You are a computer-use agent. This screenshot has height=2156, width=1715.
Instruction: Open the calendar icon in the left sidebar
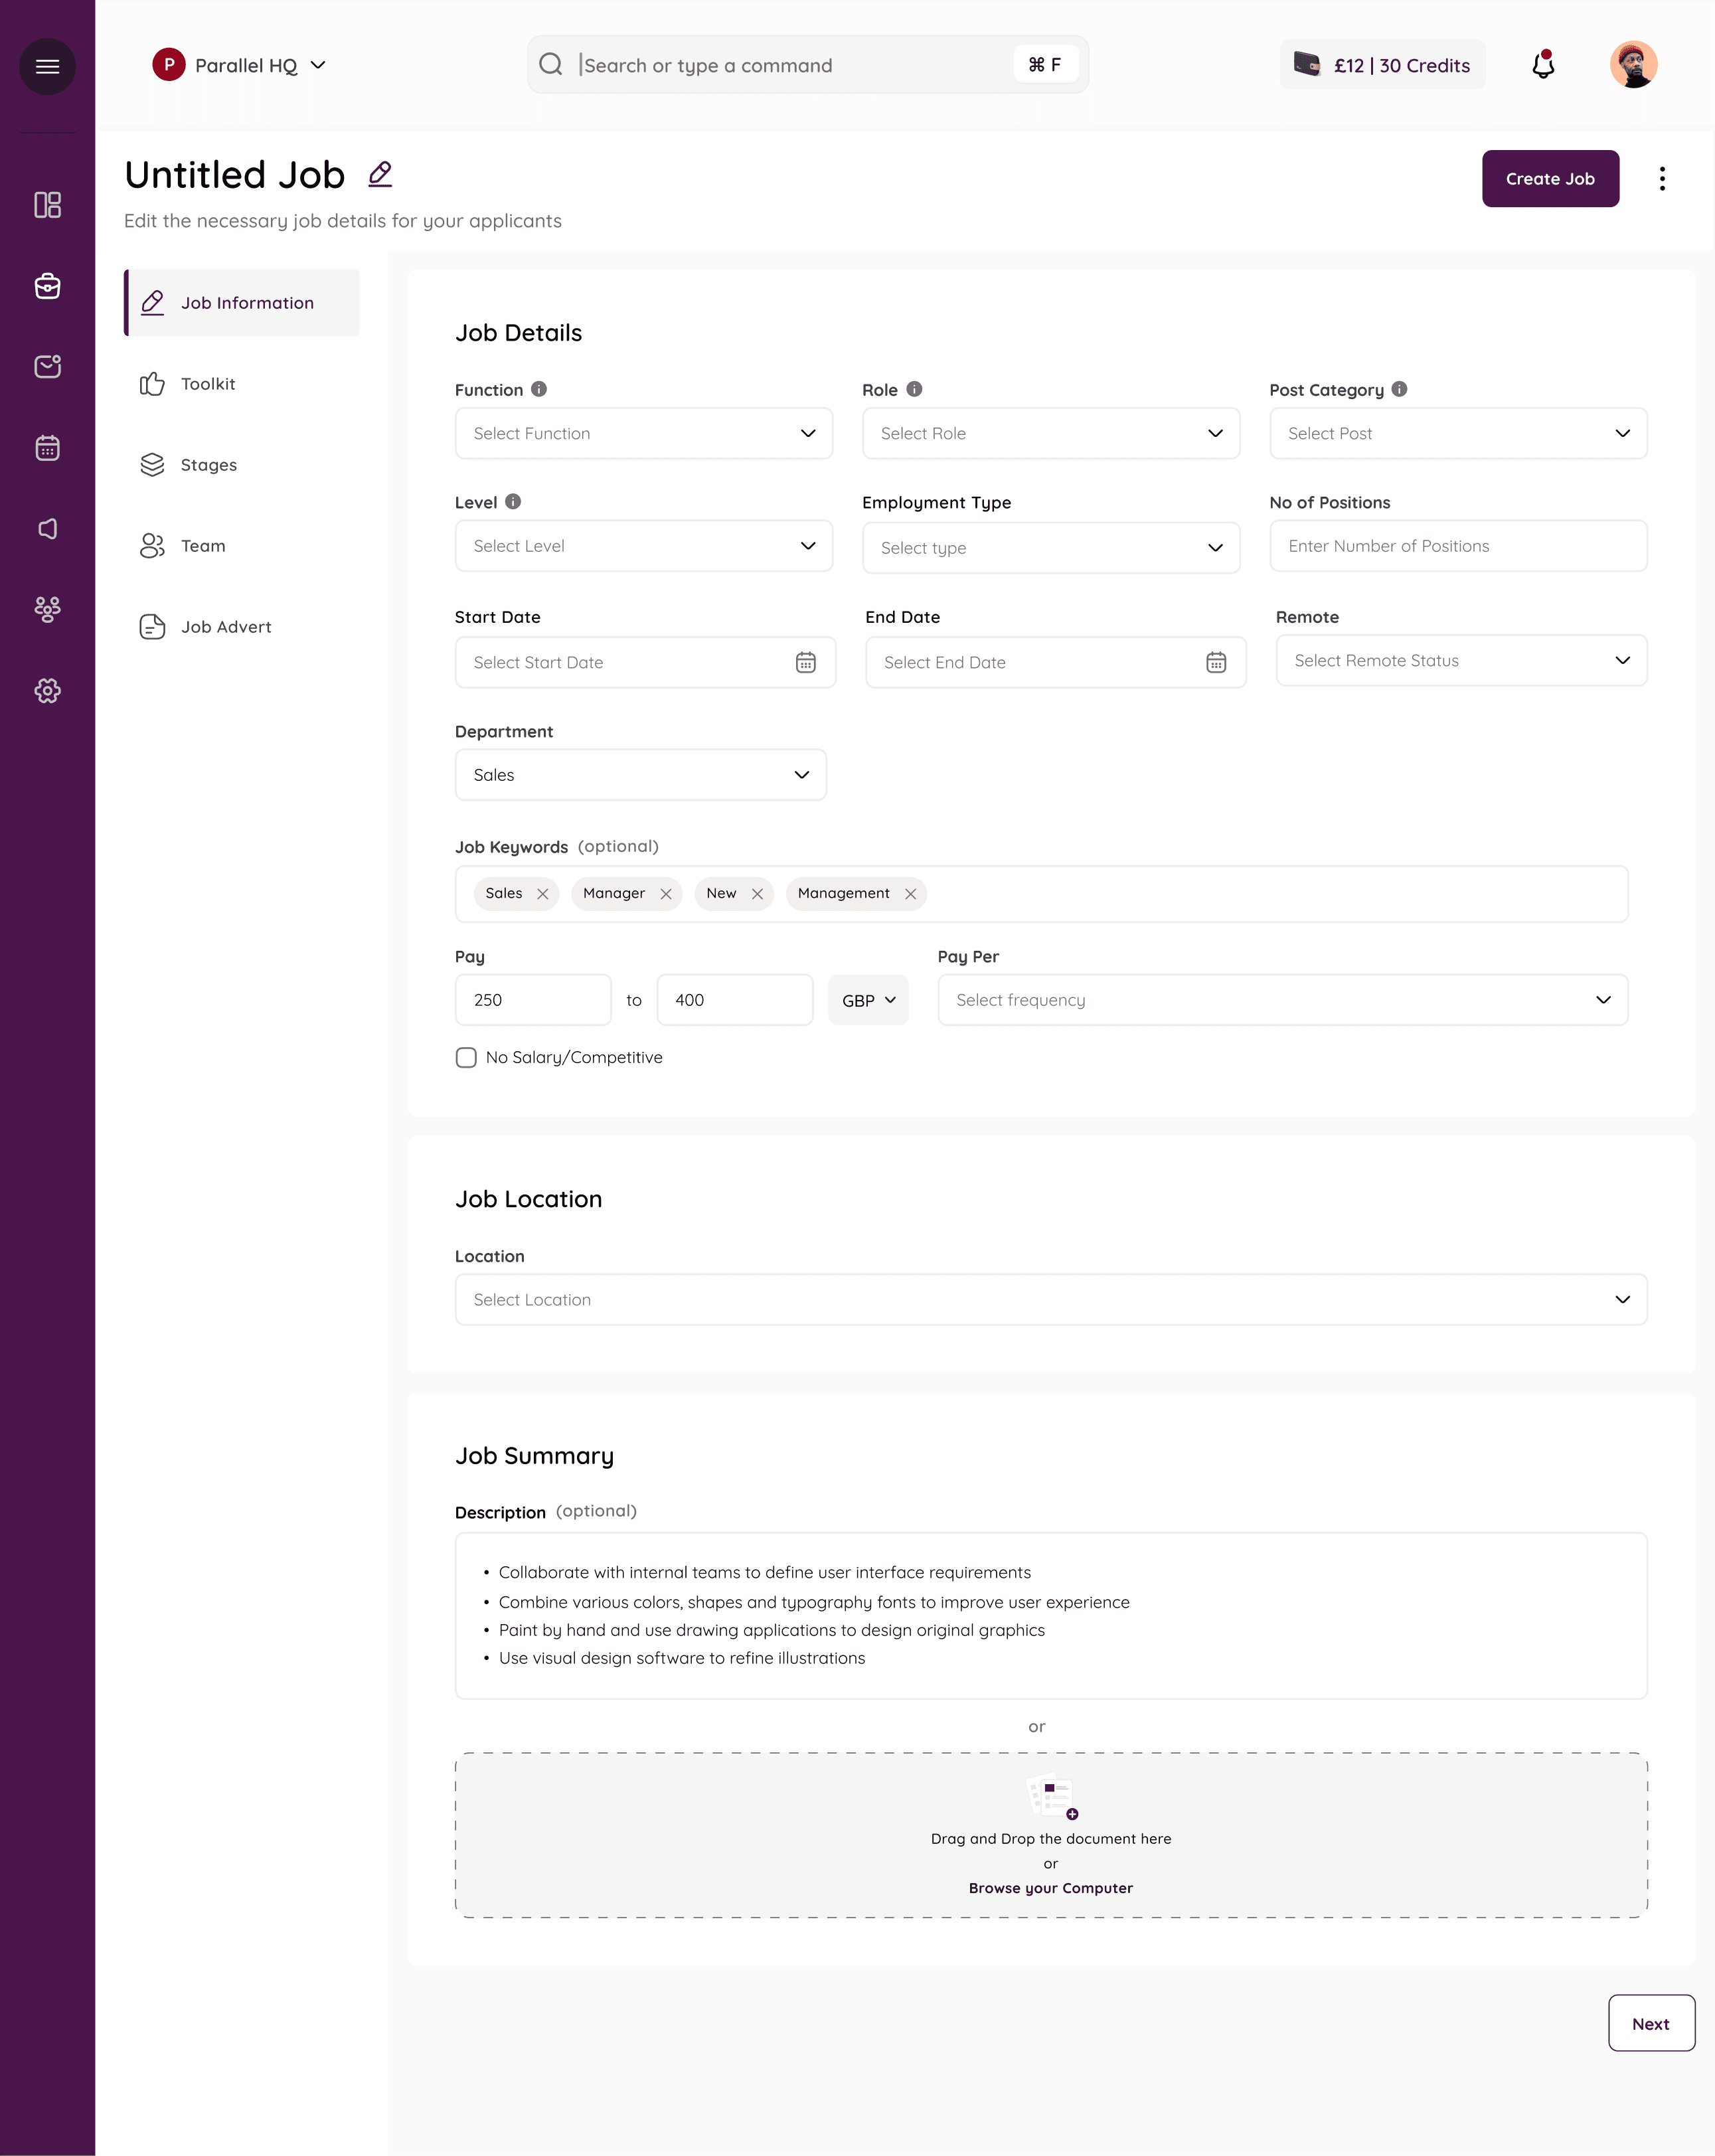[x=47, y=448]
